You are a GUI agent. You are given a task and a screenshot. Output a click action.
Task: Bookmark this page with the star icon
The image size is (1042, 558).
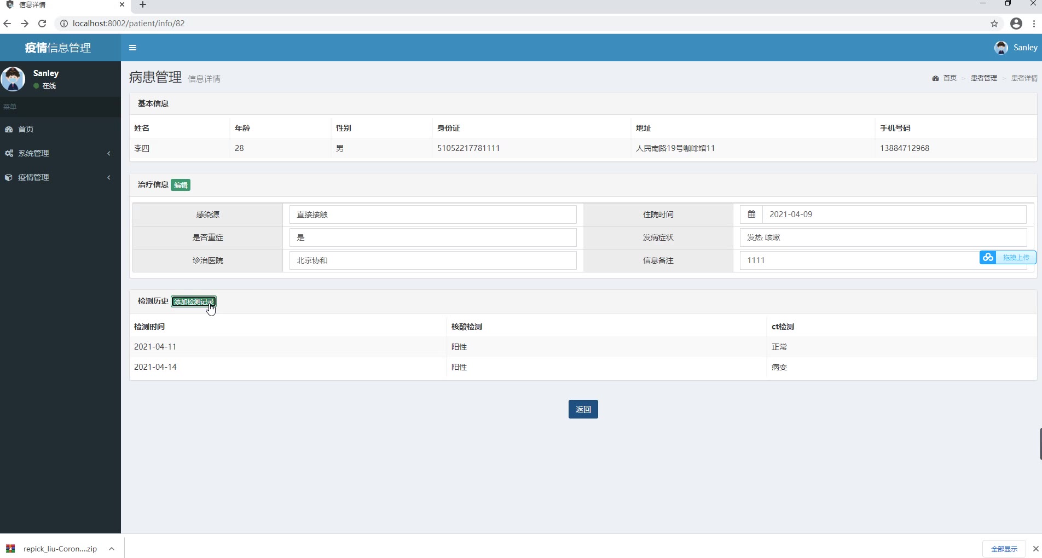point(994,24)
